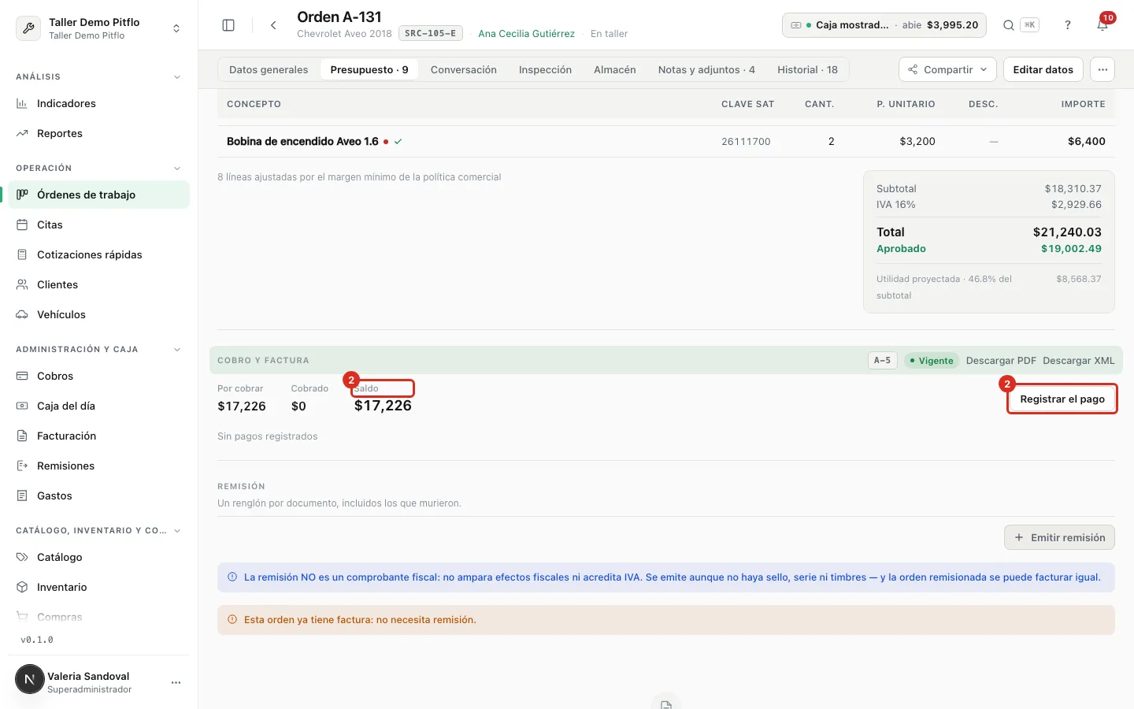Go back using the left chevron arrow
This screenshot has width=1134, height=709.
click(273, 25)
